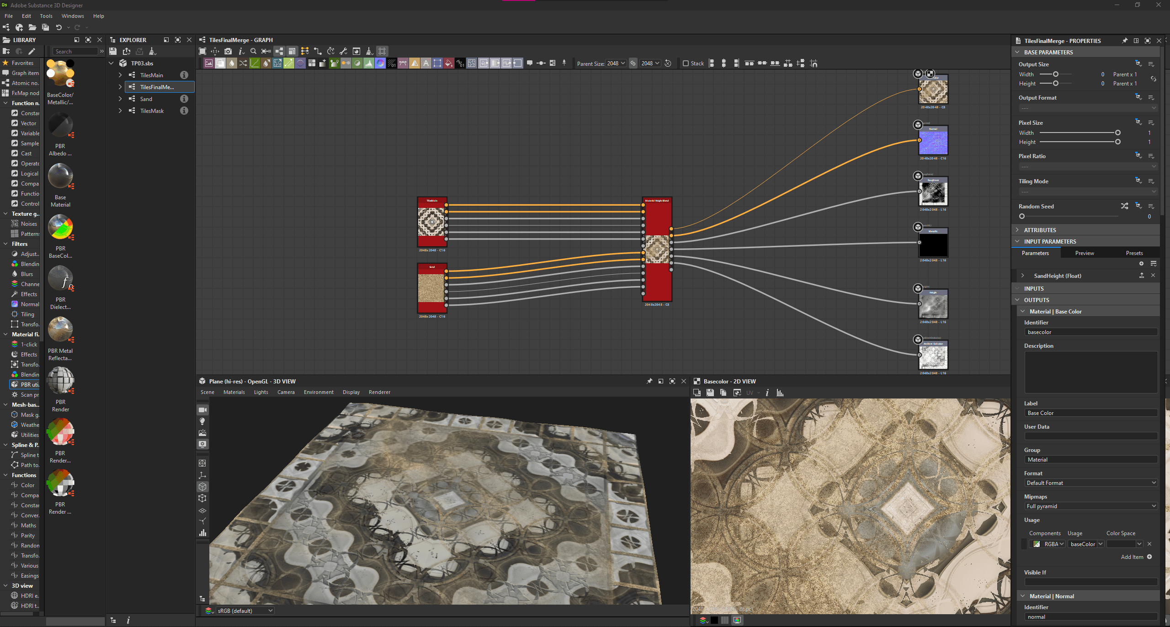Click the magnifier search icon in graph toolbar

coord(253,51)
